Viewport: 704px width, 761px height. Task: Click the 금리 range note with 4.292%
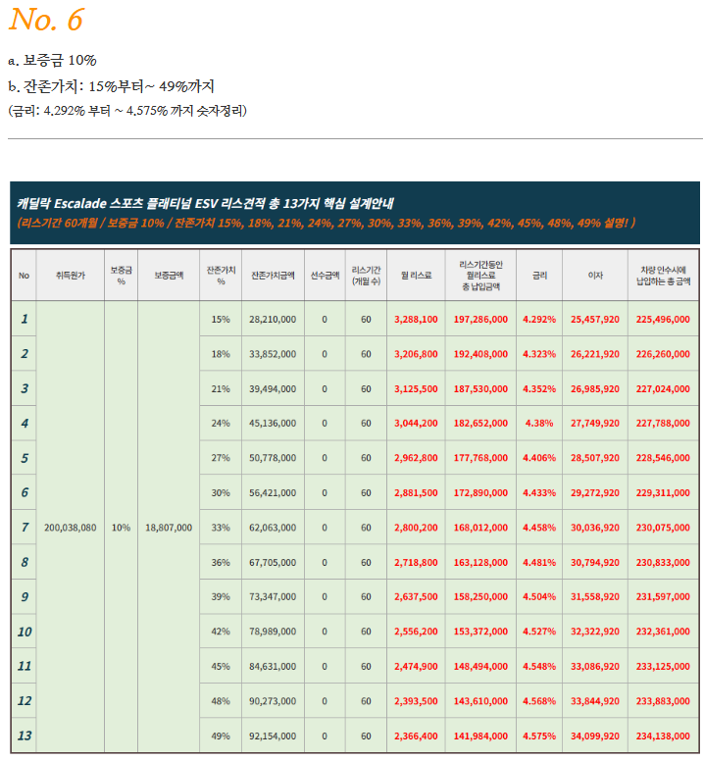(127, 111)
